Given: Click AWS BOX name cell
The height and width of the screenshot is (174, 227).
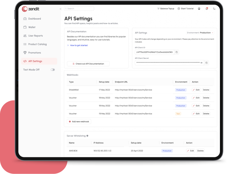Looking at the screenshot, I should [73, 151].
